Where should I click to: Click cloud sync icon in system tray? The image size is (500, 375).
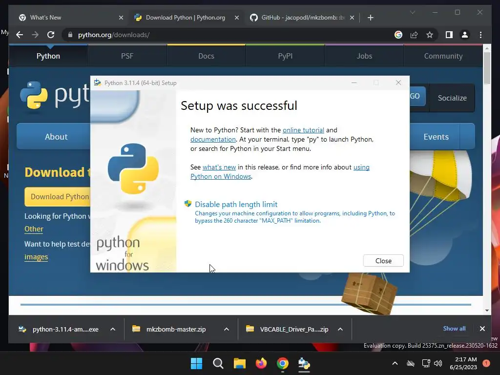tap(411, 363)
